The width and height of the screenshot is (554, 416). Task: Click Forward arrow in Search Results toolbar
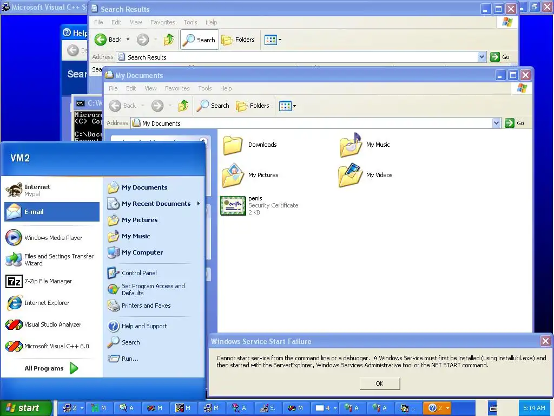click(143, 40)
